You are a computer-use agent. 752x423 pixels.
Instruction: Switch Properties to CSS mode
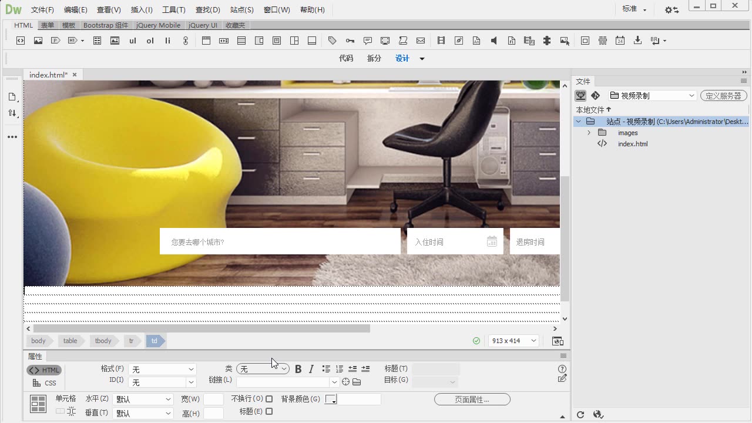(45, 383)
